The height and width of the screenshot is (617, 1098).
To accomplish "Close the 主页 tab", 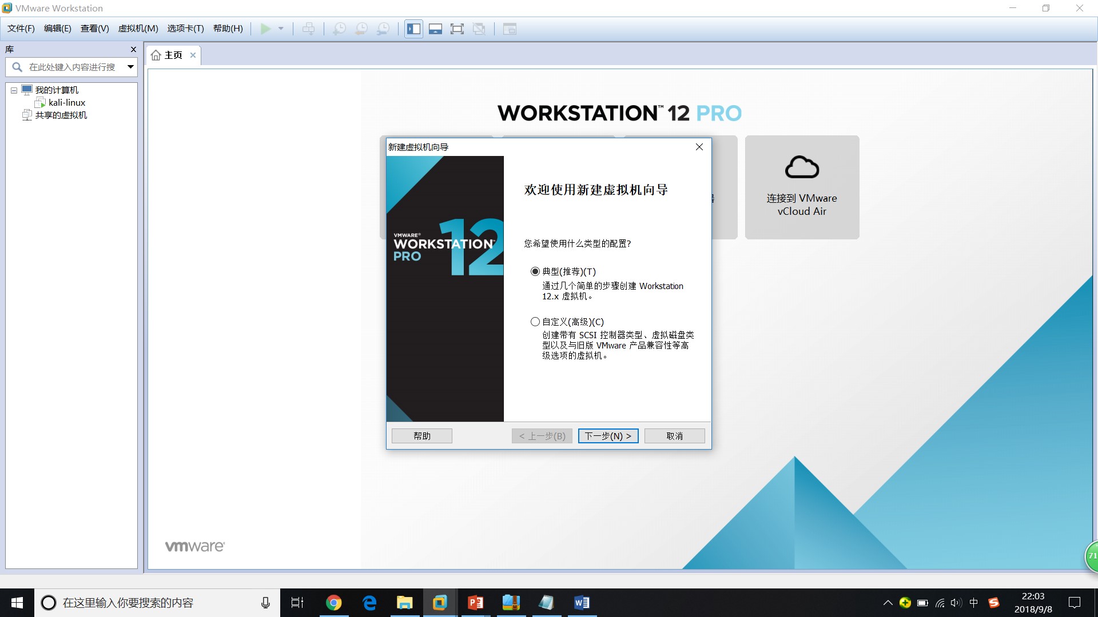I will 193,55.
